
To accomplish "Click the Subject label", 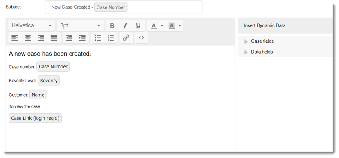I will 13,7.
